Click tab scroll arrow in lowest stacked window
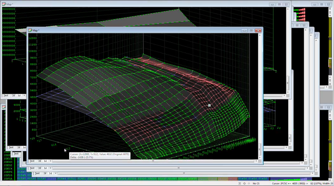 pyautogui.click(x=56, y=173)
